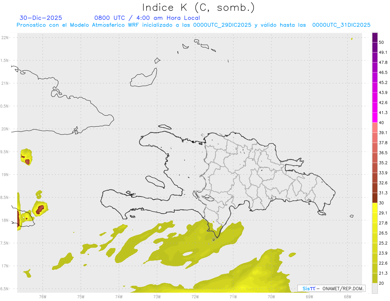This screenshot has width=390, height=301.
Task: Click the dark brown swatch between 30 and 31.3
Action: click(x=375, y=198)
